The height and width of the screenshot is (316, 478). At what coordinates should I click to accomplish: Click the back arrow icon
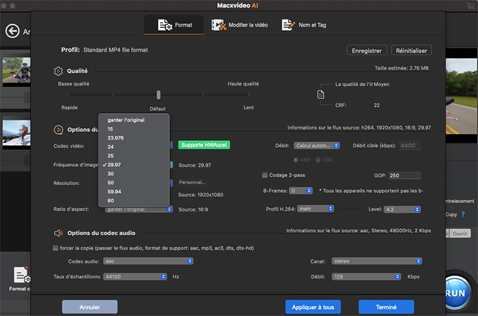[12, 31]
